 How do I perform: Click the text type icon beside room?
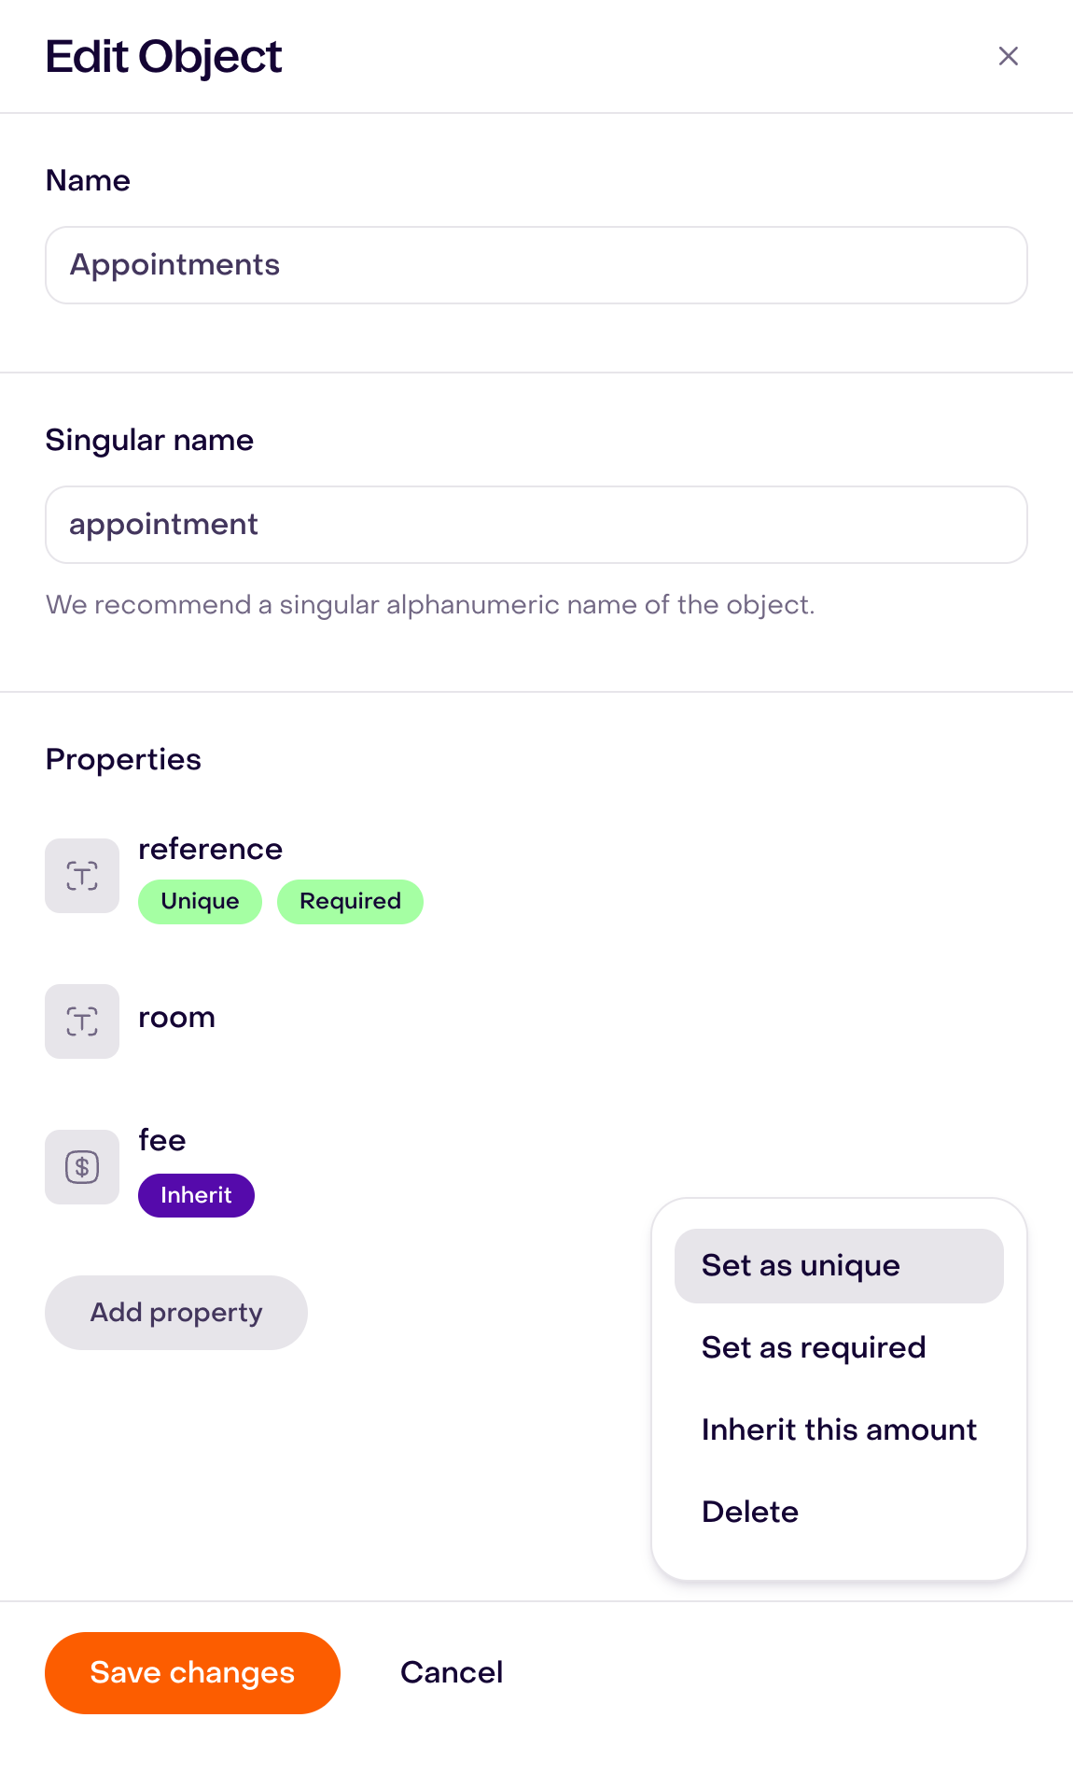point(82,1021)
